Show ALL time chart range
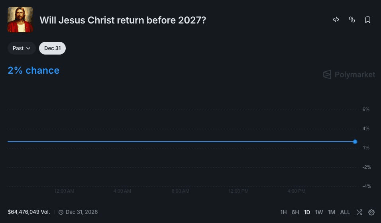The width and height of the screenshot is (381, 223). point(345,212)
